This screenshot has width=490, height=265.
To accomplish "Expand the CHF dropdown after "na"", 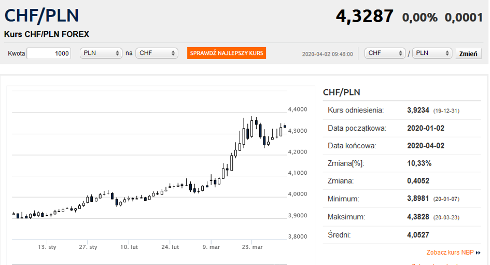I will click(157, 53).
